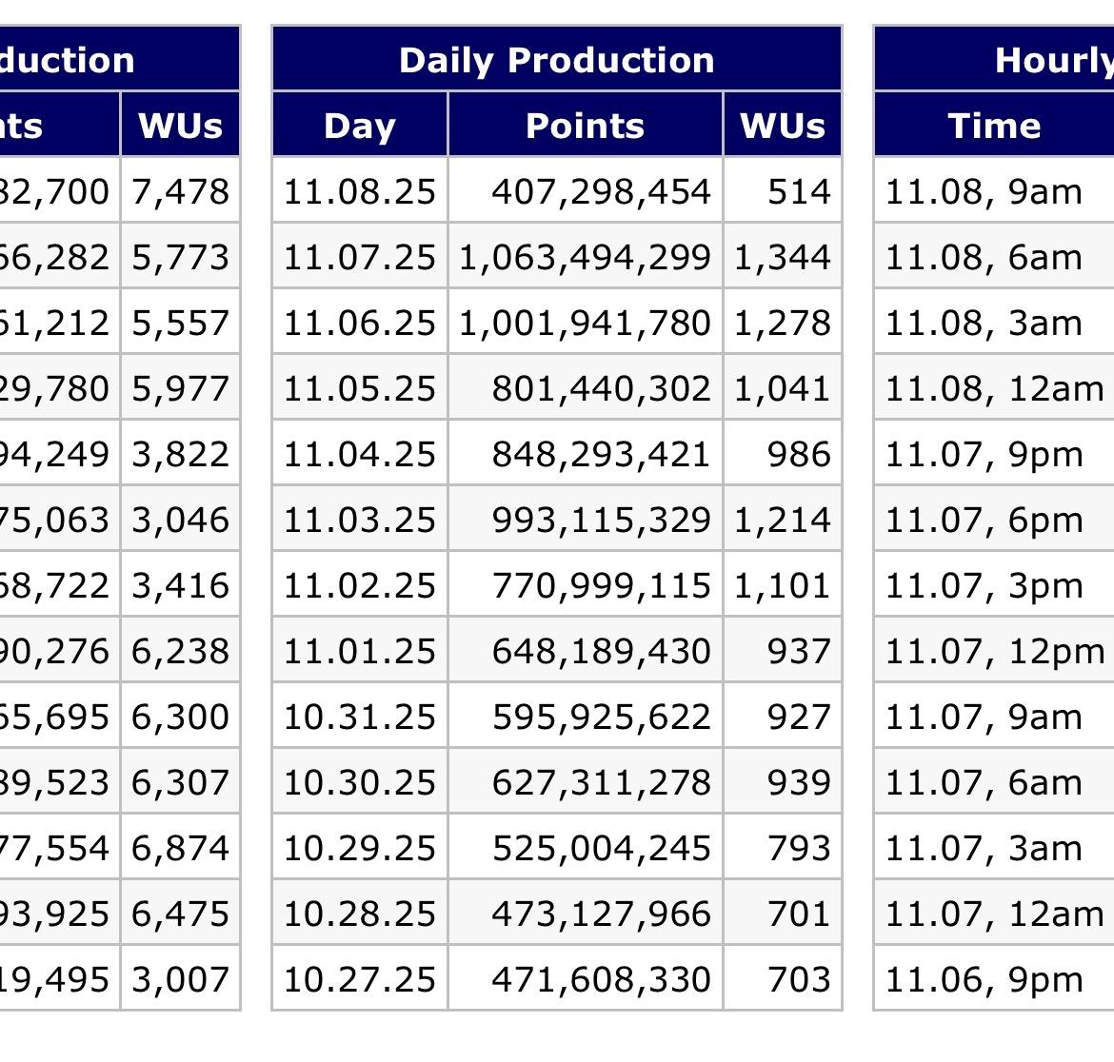Click the Points column header in Daily Production
This screenshot has height=1062, width=1114.
tap(585, 126)
